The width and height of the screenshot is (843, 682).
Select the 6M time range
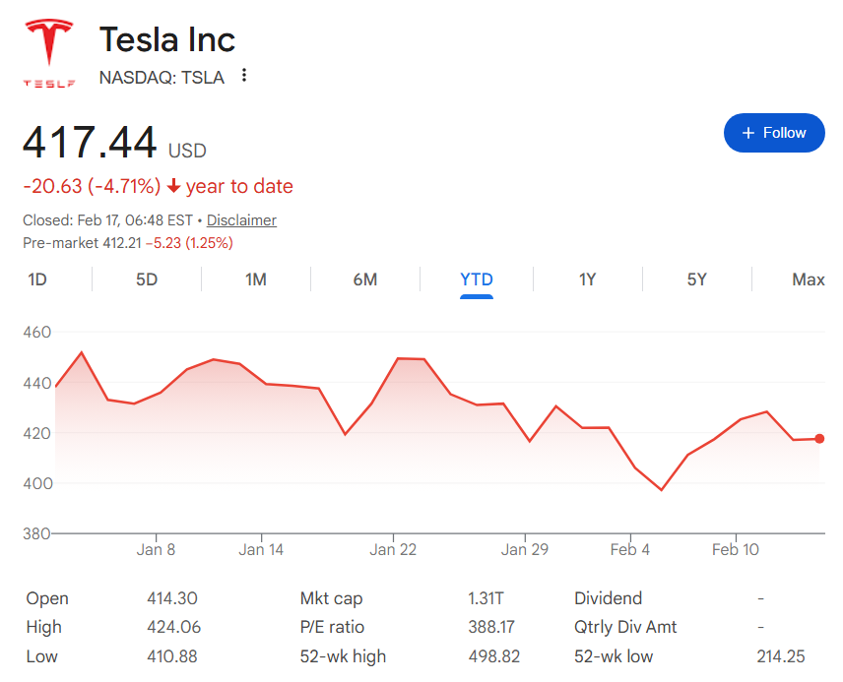pos(366,279)
